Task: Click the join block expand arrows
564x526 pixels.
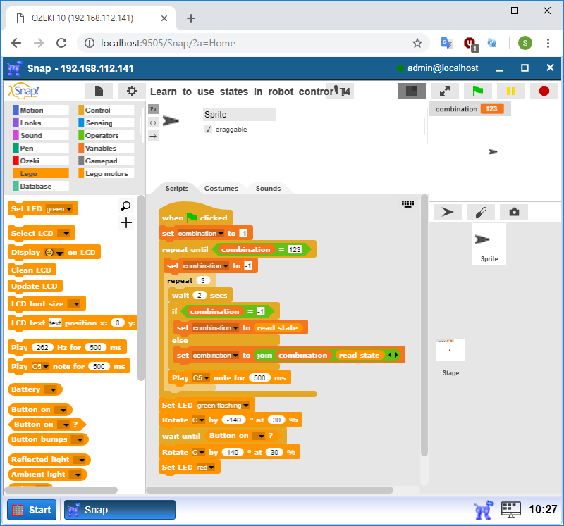Action: coord(393,355)
